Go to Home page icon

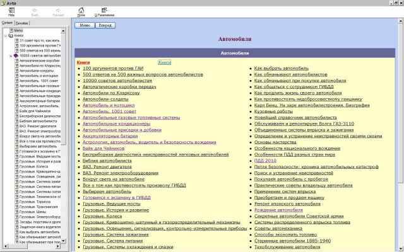point(81,10)
